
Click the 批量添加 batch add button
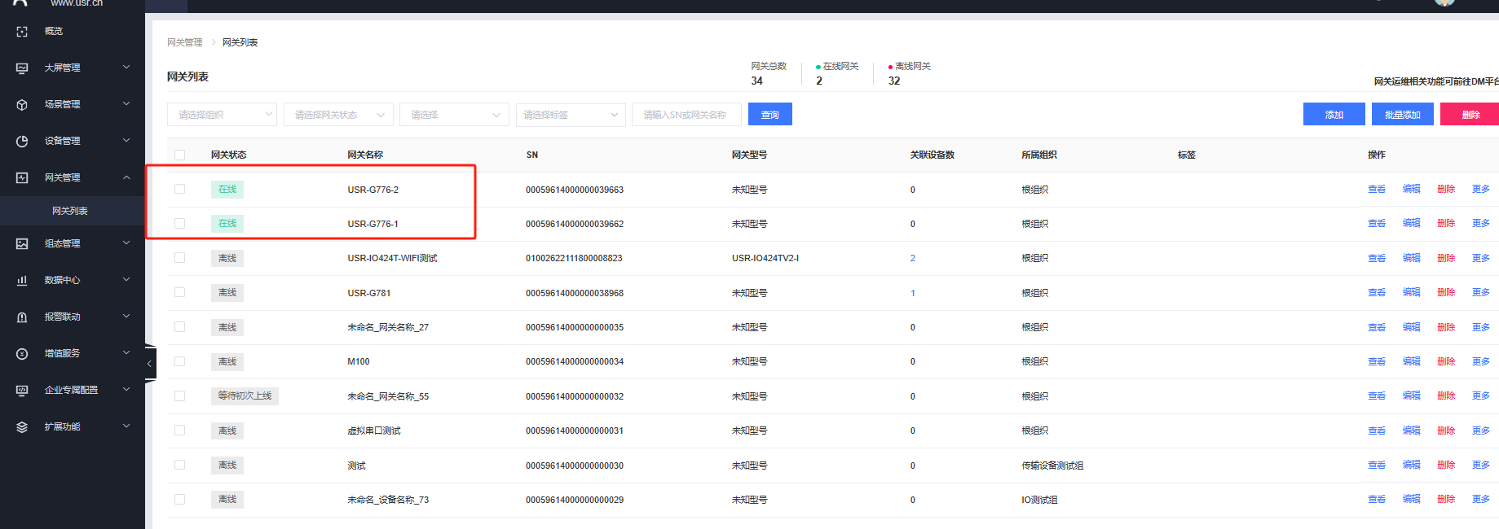pyautogui.click(x=1402, y=115)
